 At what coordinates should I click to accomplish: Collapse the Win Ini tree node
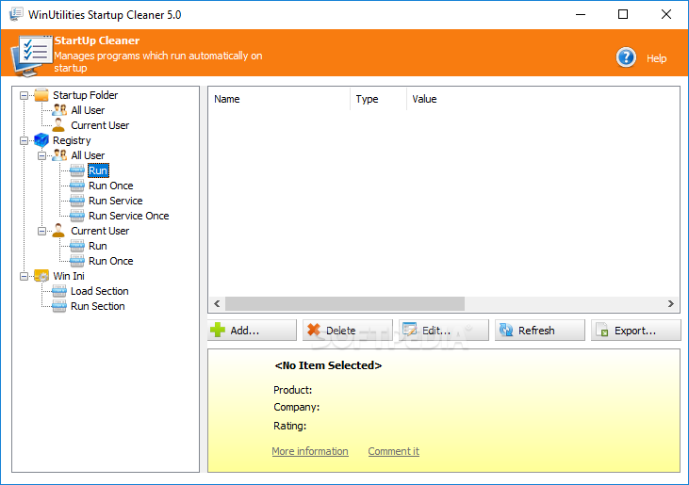tap(25, 276)
